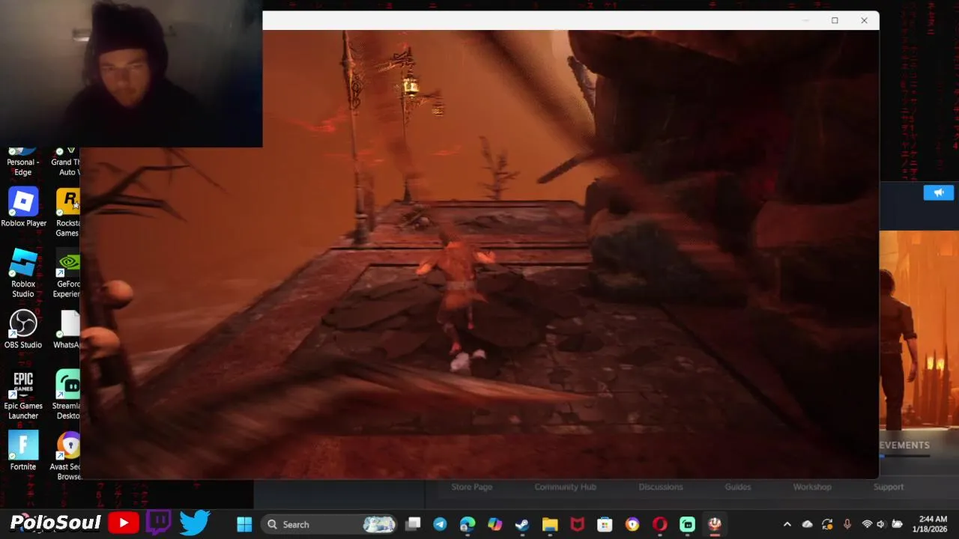Click the running game's taskbar icon
This screenshot has height=539, width=959.
point(715,524)
